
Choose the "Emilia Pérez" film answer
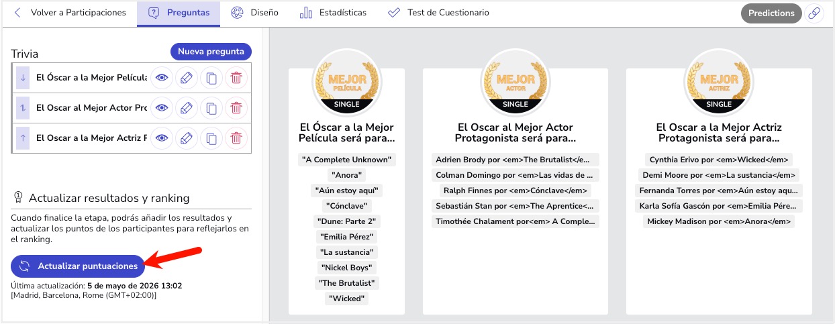pyautogui.click(x=346, y=237)
